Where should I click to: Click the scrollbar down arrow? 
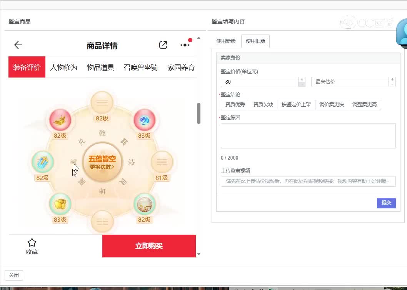point(198,254)
